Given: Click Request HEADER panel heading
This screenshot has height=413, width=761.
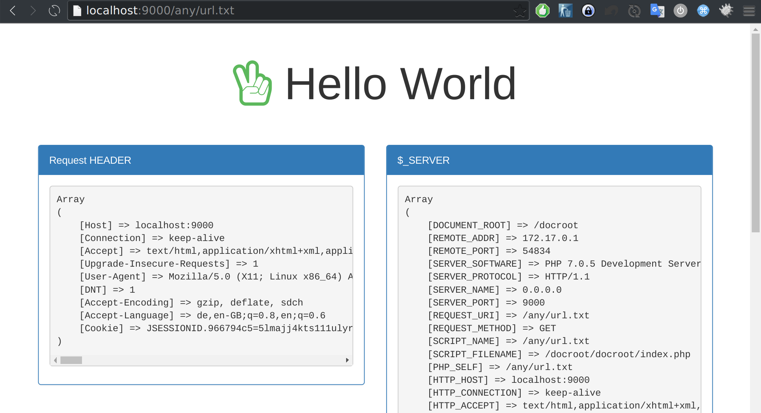Looking at the screenshot, I should tap(90, 160).
